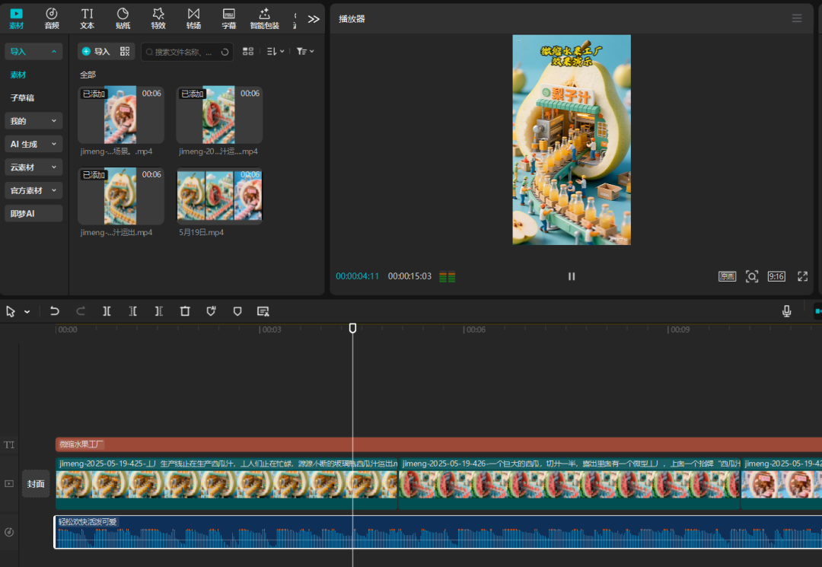Undo the last edit

[55, 311]
